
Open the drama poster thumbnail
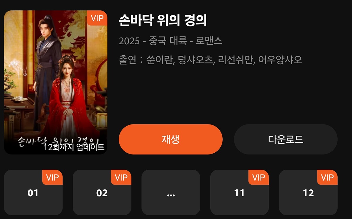pyautogui.click(x=56, y=82)
